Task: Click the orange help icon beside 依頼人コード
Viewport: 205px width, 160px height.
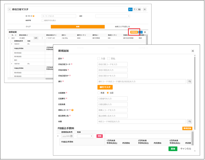Action: 72,110
